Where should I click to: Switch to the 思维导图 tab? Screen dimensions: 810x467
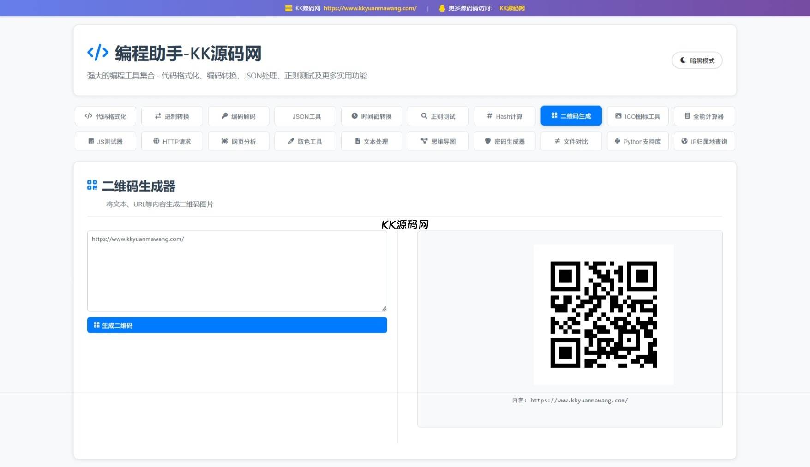[438, 141]
